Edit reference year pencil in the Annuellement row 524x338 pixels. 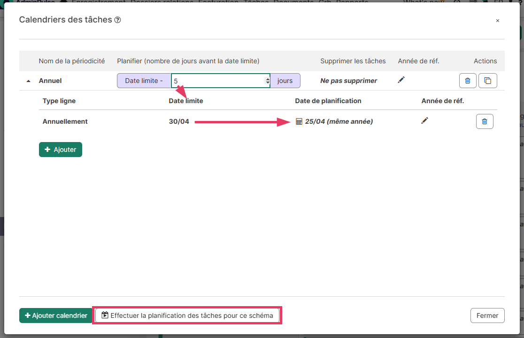pos(424,121)
